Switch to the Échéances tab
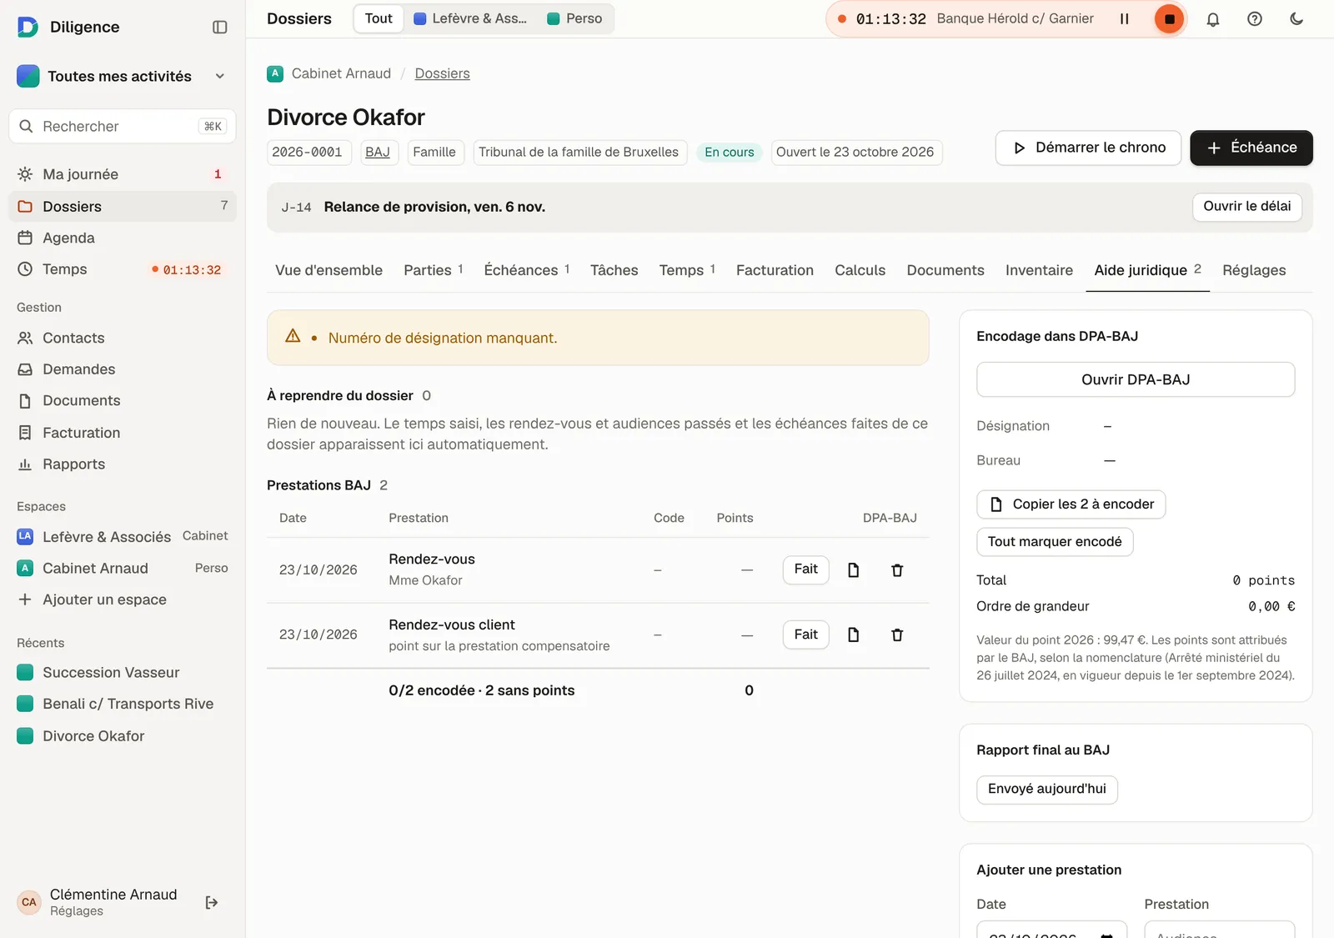The width and height of the screenshot is (1334, 938). tap(526, 270)
